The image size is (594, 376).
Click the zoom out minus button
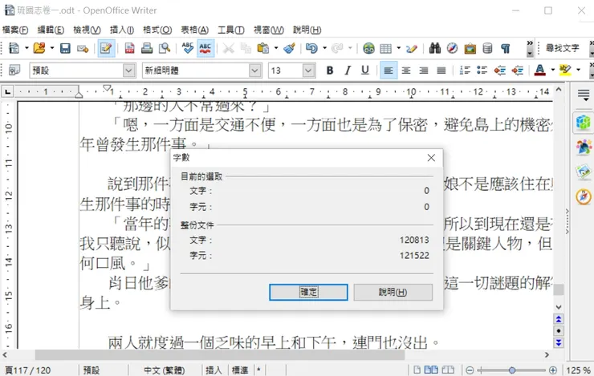coord(470,370)
